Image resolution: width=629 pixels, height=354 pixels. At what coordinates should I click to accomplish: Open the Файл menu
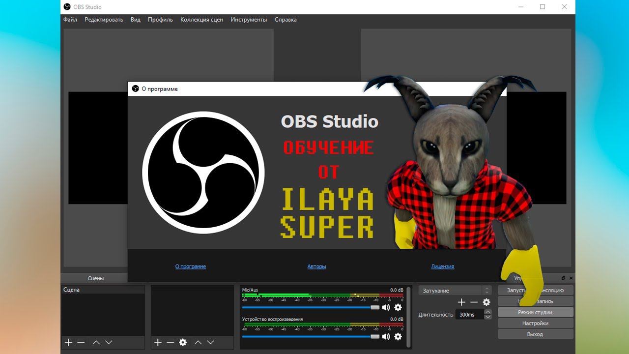[x=70, y=20]
